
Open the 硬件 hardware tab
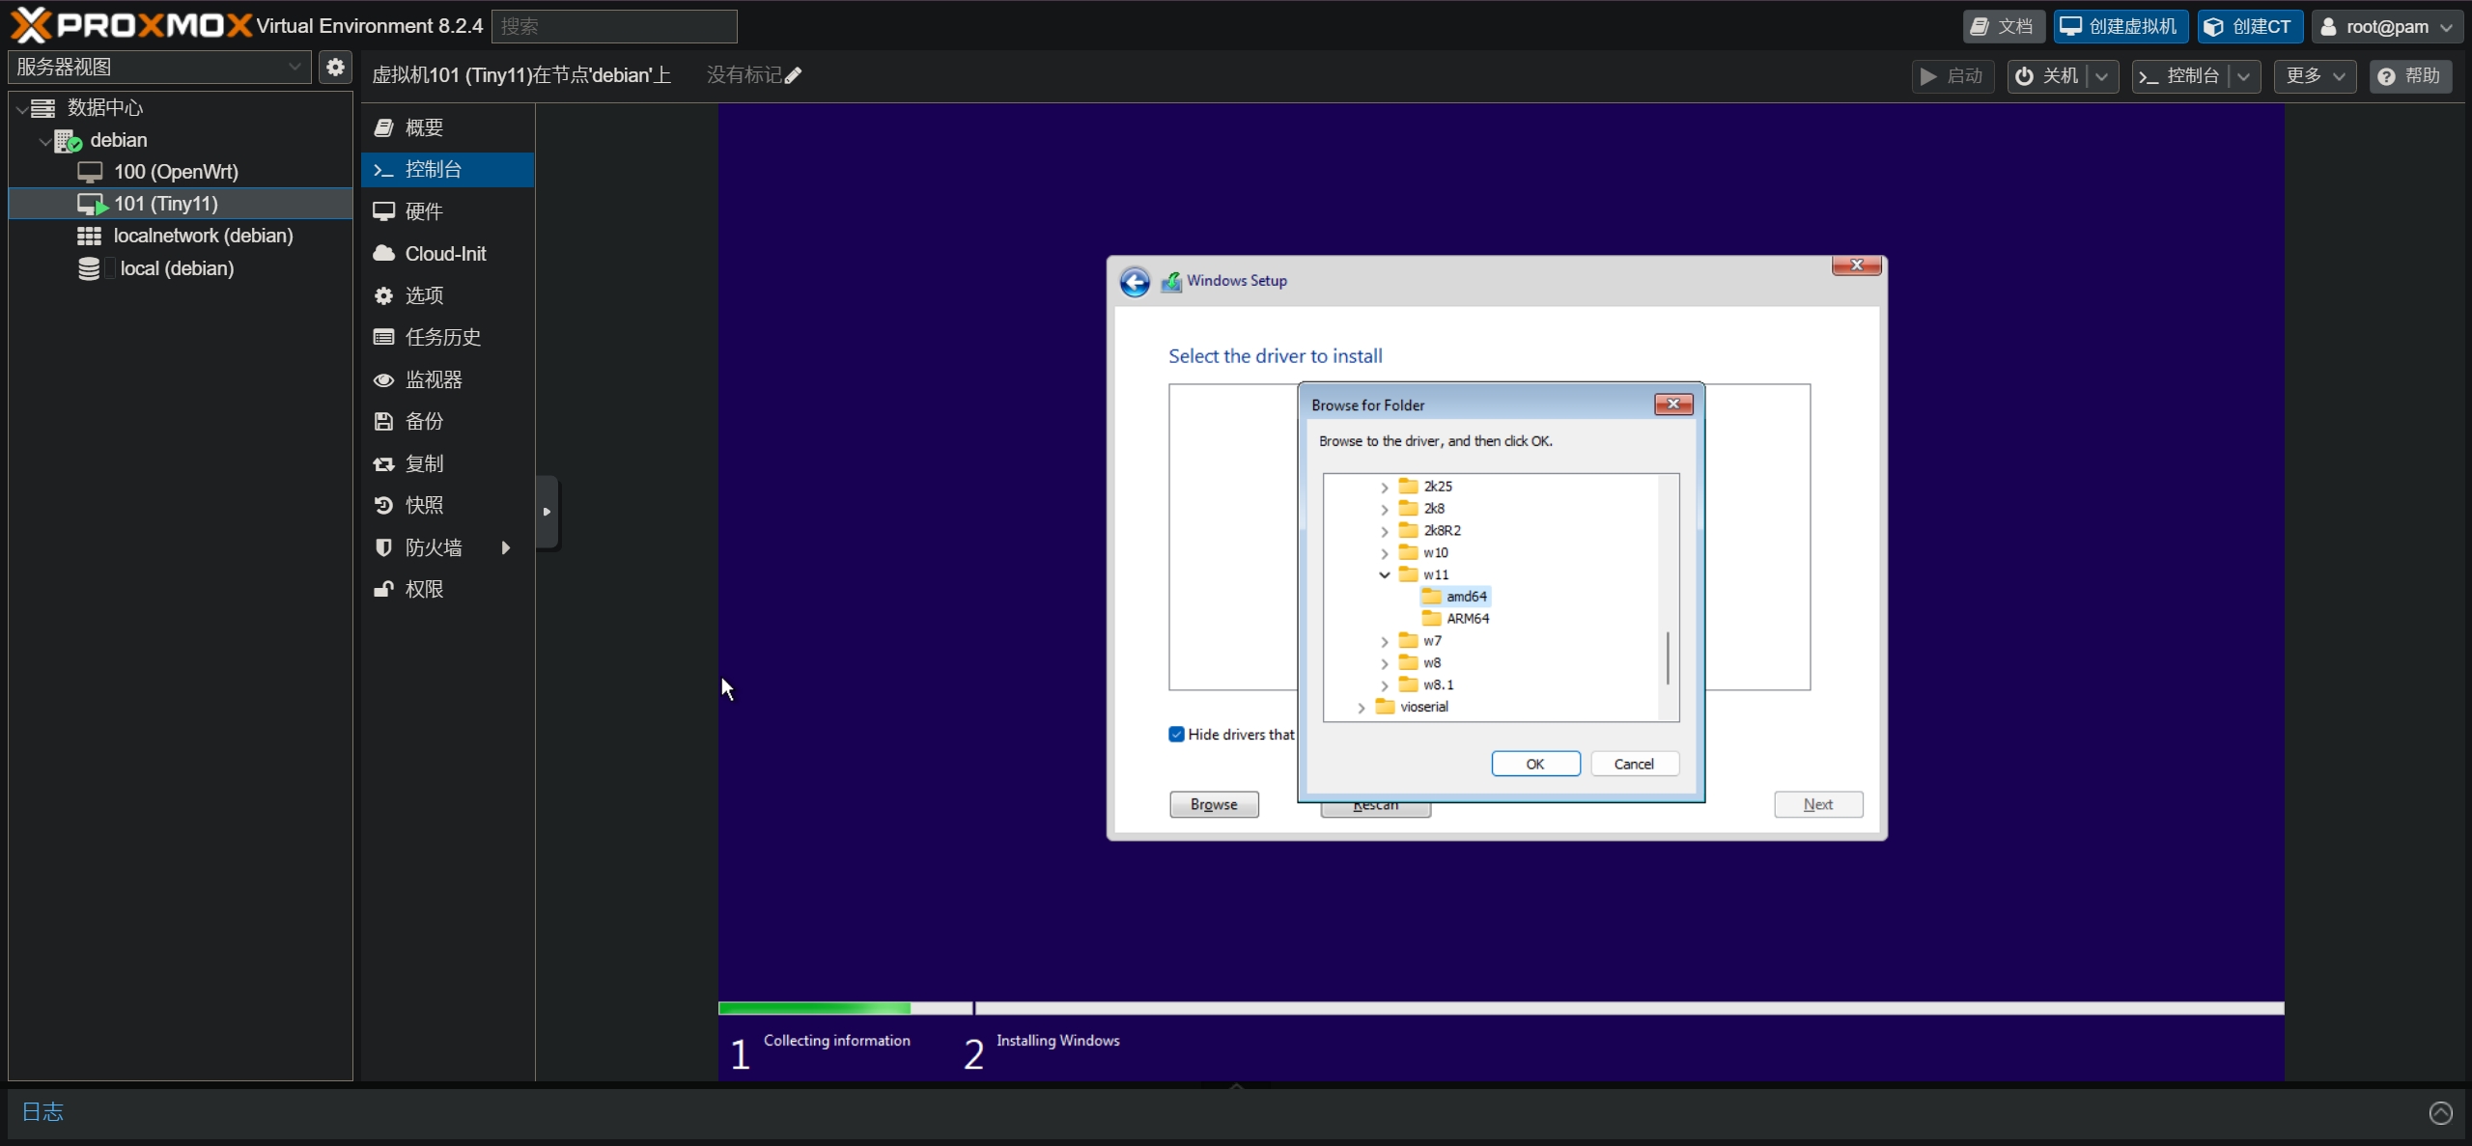click(x=447, y=211)
